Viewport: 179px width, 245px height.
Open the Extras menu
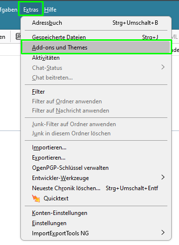click(31, 10)
